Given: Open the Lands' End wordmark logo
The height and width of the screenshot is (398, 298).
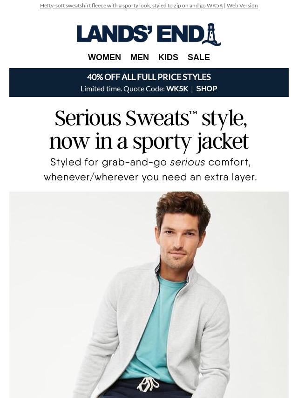Looking at the screenshot, I should pos(149,34).
